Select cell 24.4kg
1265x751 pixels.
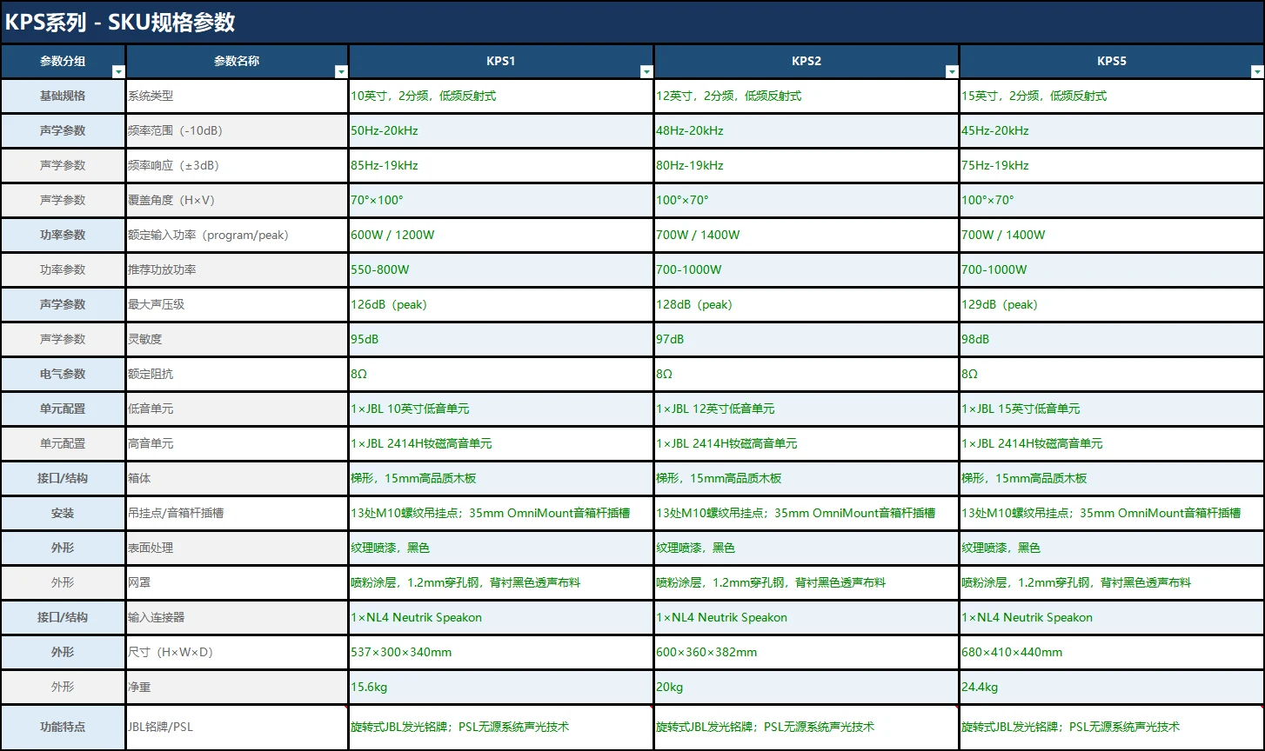(1112, 688)
